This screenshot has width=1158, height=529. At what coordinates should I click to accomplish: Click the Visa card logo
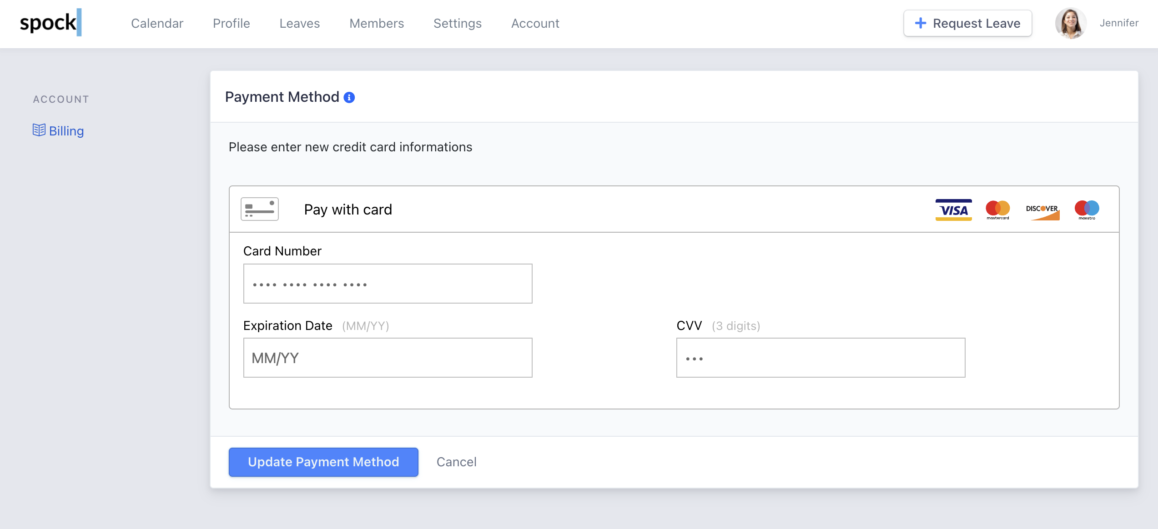(953, 210)
